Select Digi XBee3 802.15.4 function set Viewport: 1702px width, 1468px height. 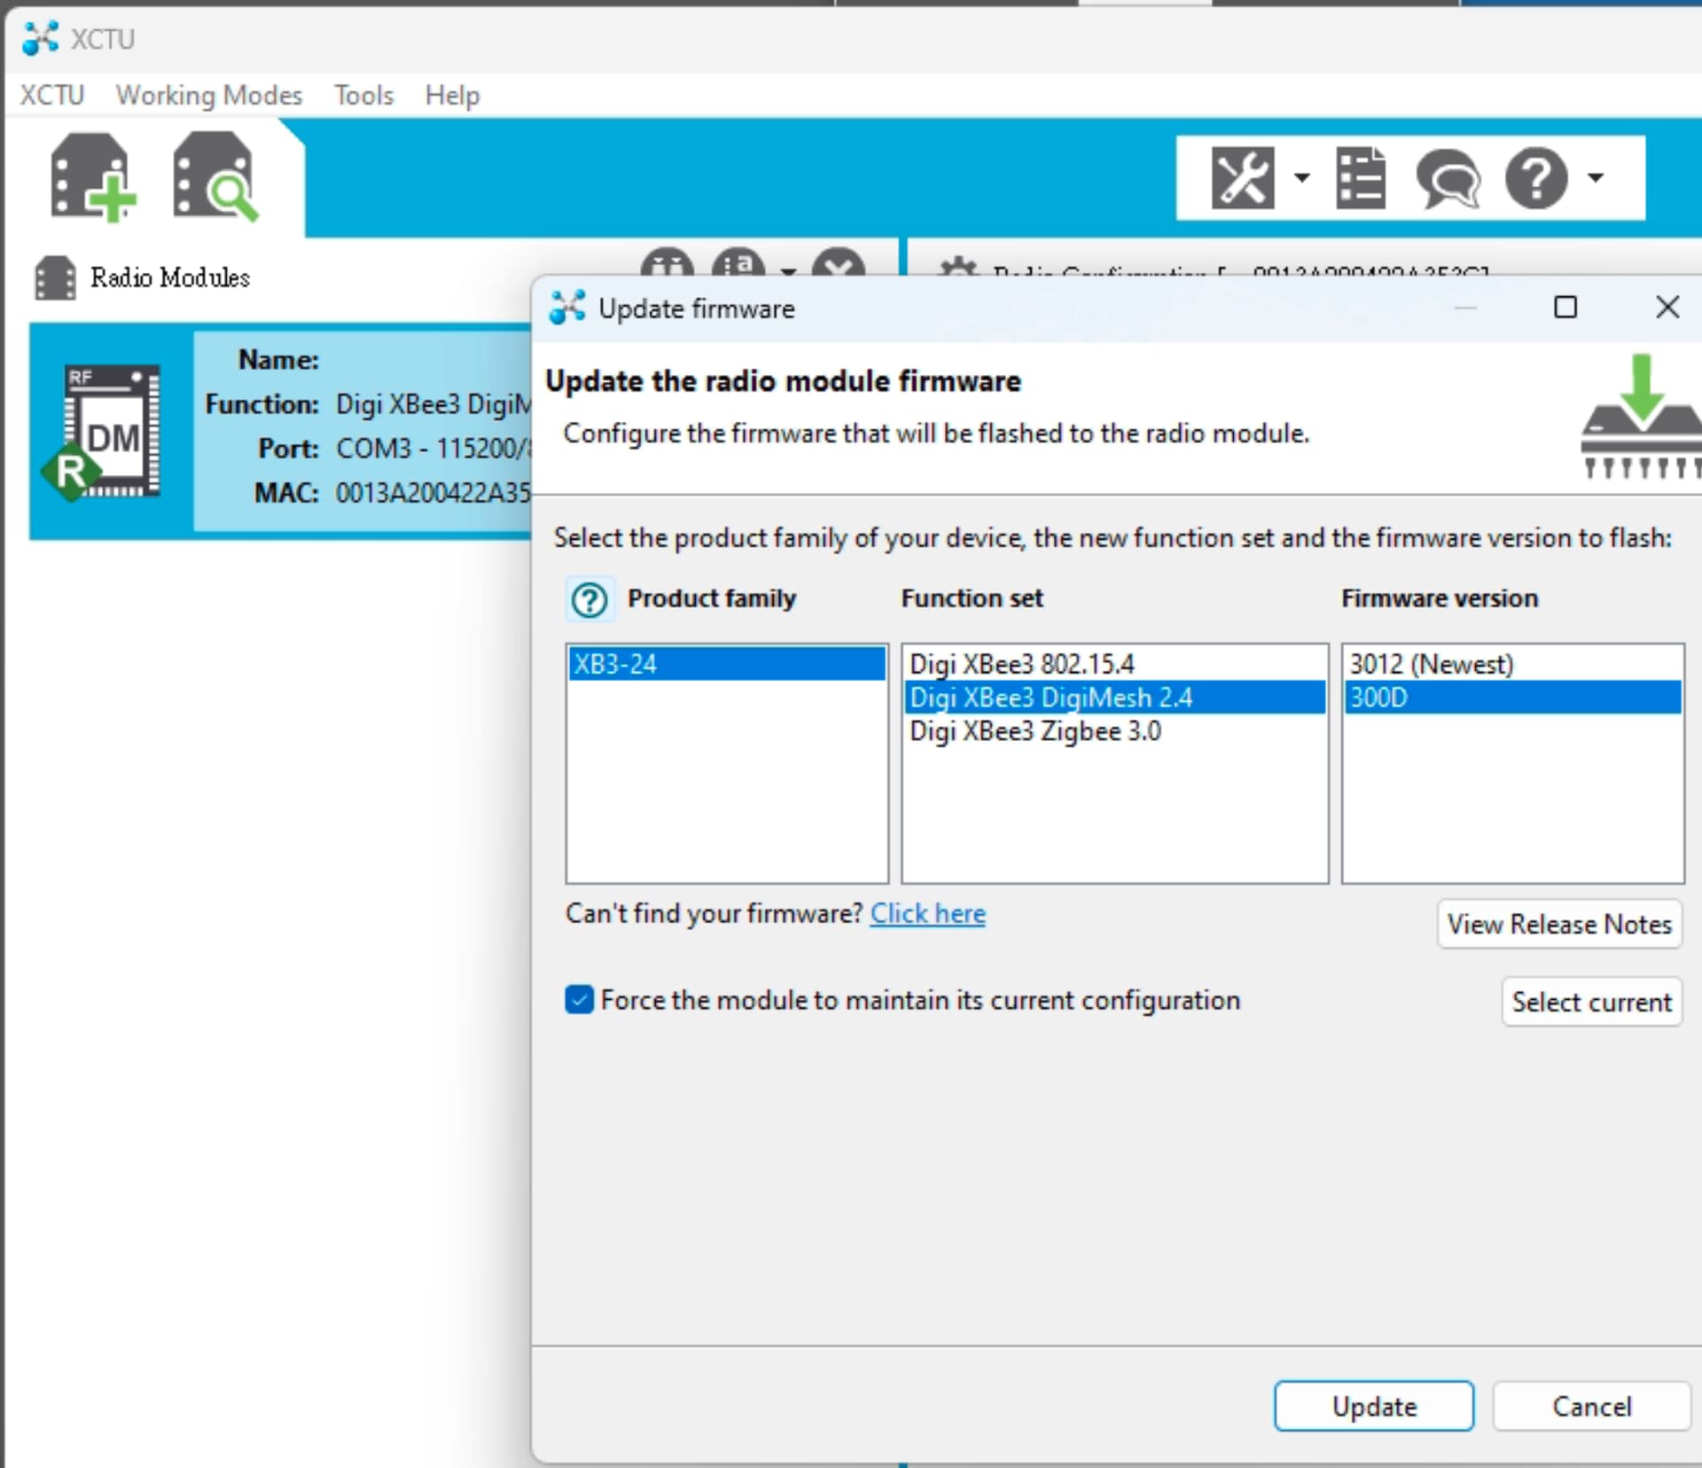click(x=1021, y=664)
